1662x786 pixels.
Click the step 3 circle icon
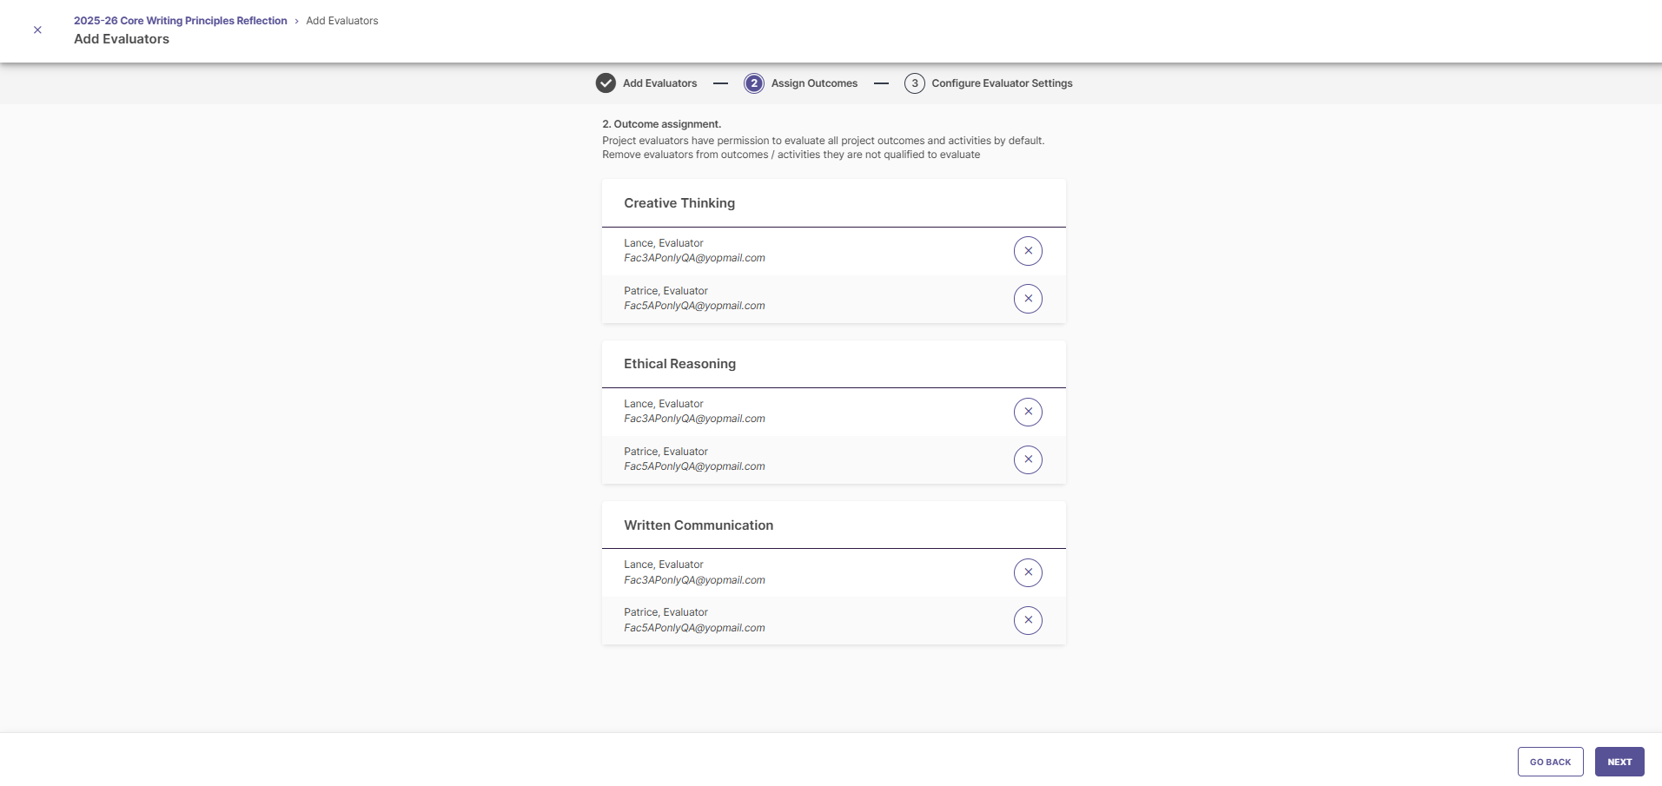(914, 83)
